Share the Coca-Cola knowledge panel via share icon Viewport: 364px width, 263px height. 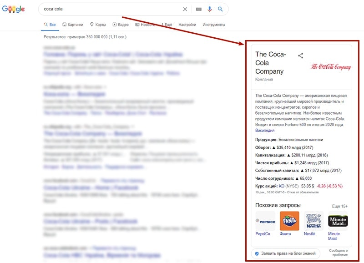301,56
